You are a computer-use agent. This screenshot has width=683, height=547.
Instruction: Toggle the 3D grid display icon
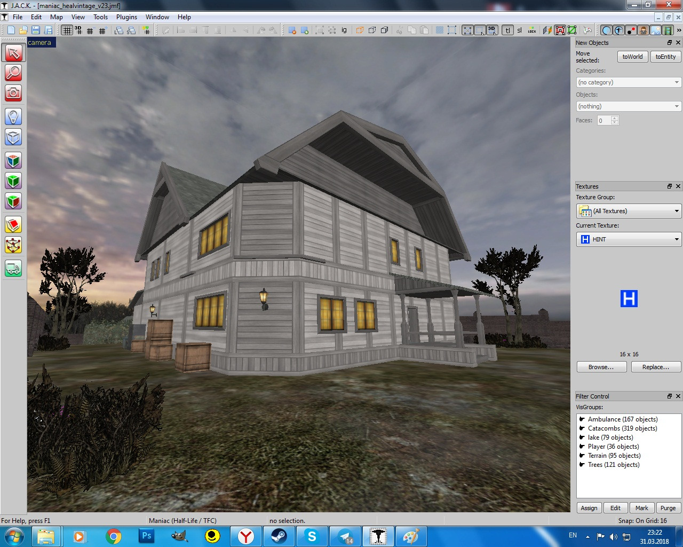[x=78, y=30]
